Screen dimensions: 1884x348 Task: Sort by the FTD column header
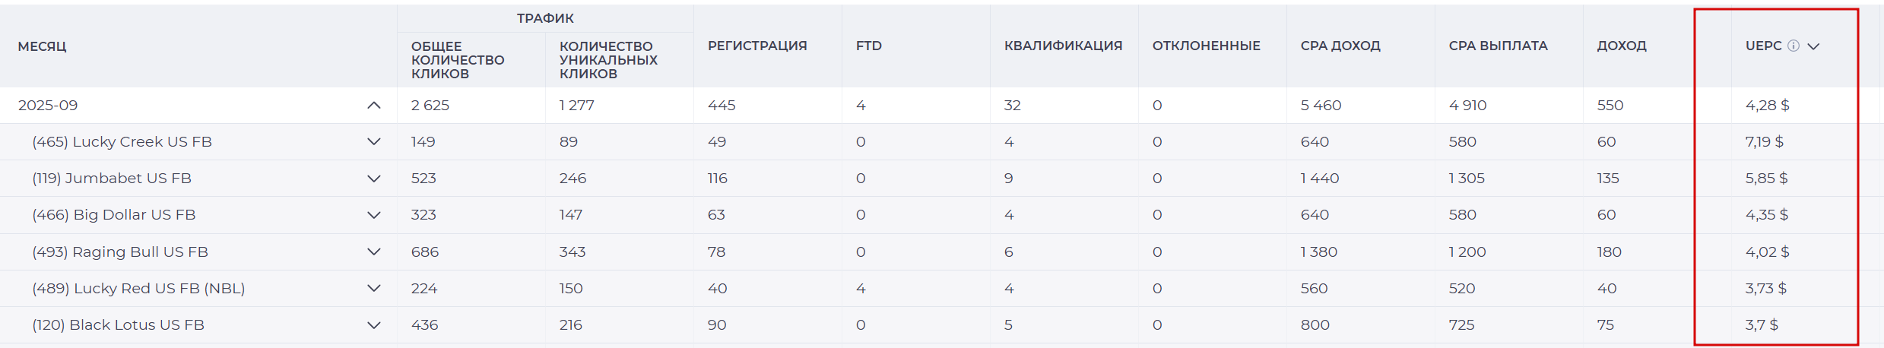click(869, 46)
